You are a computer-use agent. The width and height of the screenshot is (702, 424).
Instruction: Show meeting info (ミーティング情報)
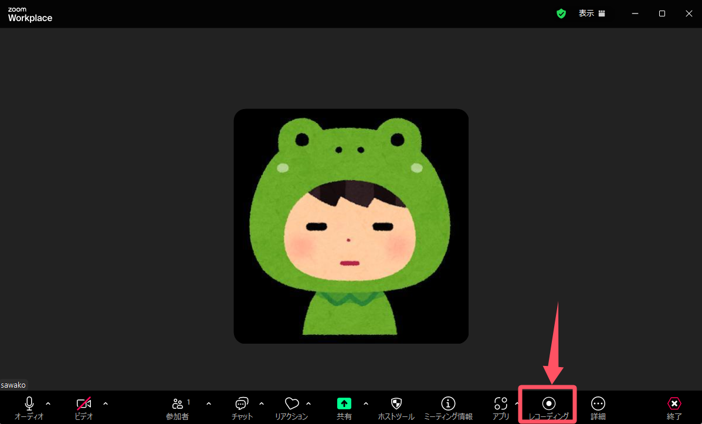coord(448,407)
